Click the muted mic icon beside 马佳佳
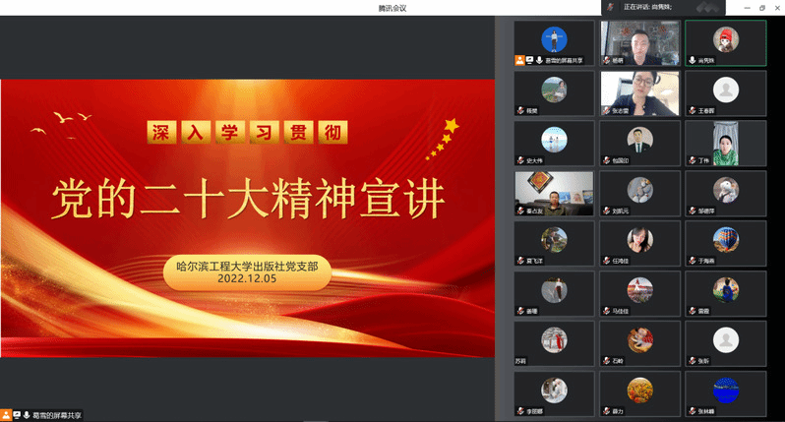The height and width of the screenshot is (422, 785). pyautogui.click(x=606, y=311)
